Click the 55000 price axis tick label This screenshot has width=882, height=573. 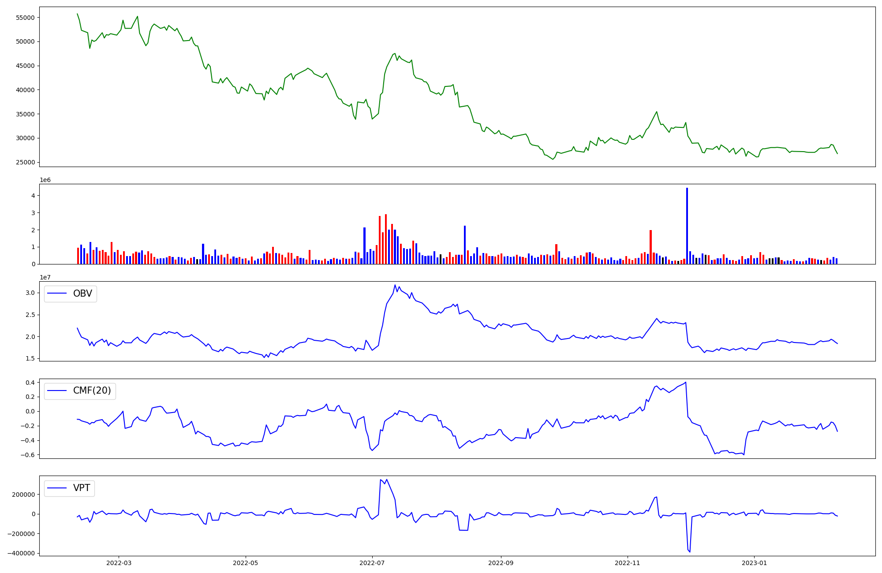[25, 18]
